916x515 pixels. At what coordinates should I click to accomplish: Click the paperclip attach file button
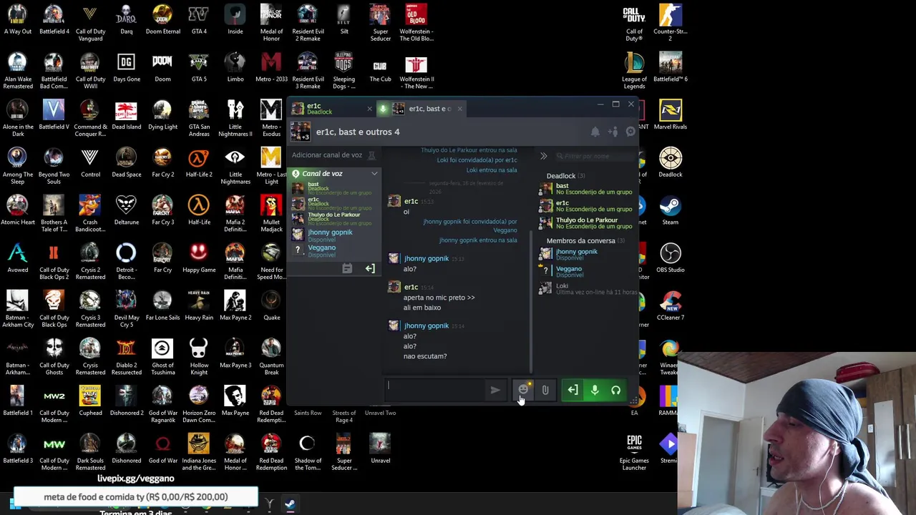pos(545,390)
